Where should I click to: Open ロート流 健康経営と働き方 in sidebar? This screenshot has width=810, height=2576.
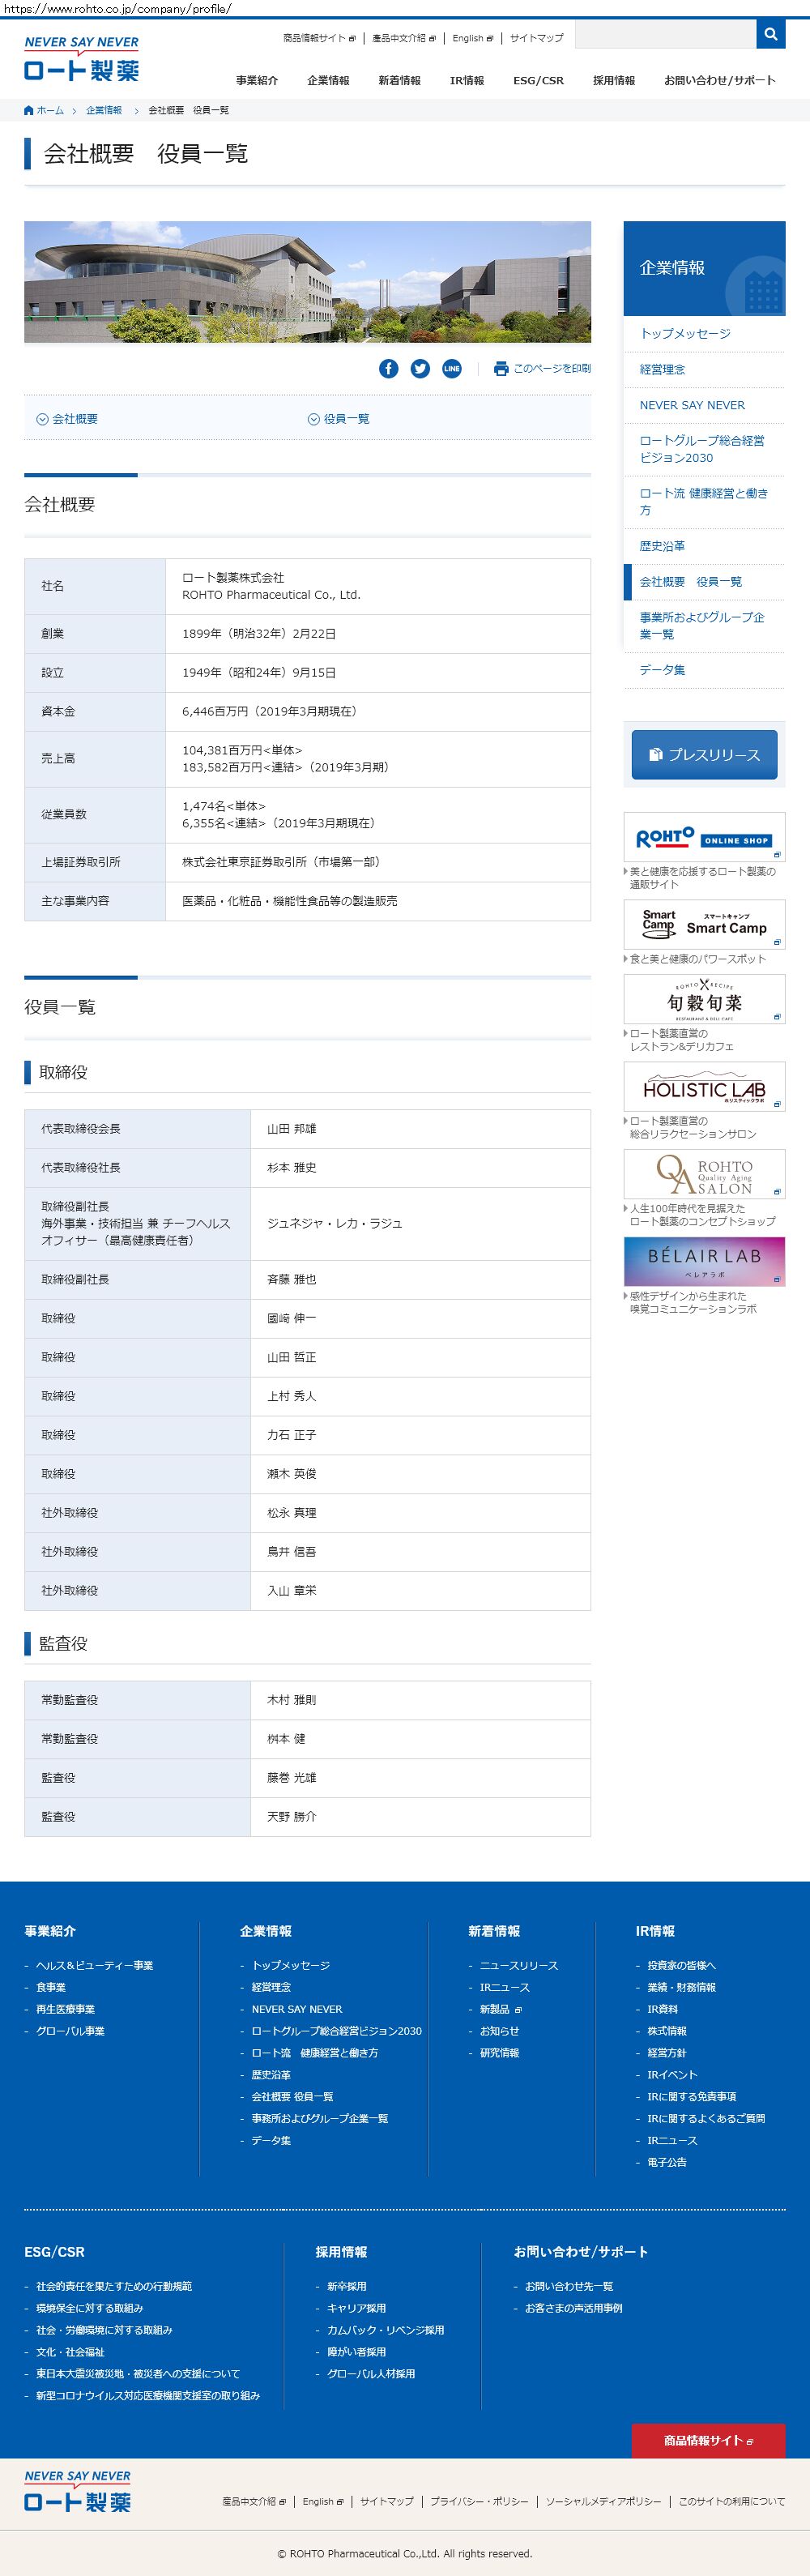(x=704, y=502)
